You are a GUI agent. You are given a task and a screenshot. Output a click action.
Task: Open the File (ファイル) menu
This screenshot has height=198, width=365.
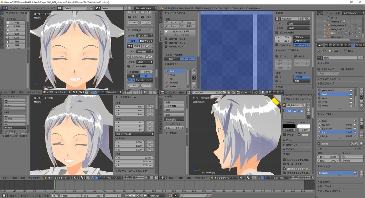tap(14, 8)
